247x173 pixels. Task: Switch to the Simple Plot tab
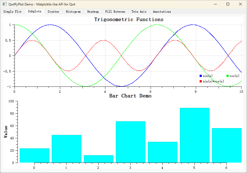click(x=12, y=11)
